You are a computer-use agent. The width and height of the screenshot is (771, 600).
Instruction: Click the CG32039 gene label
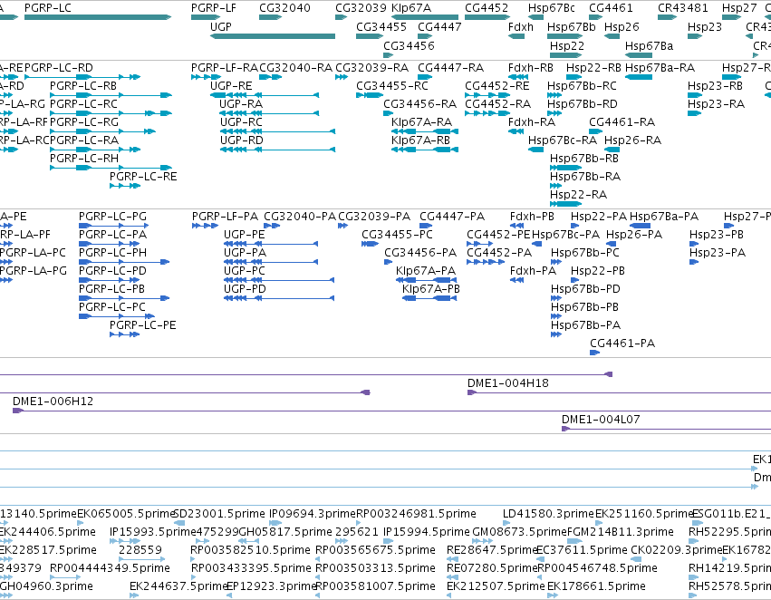click(361, 8)
